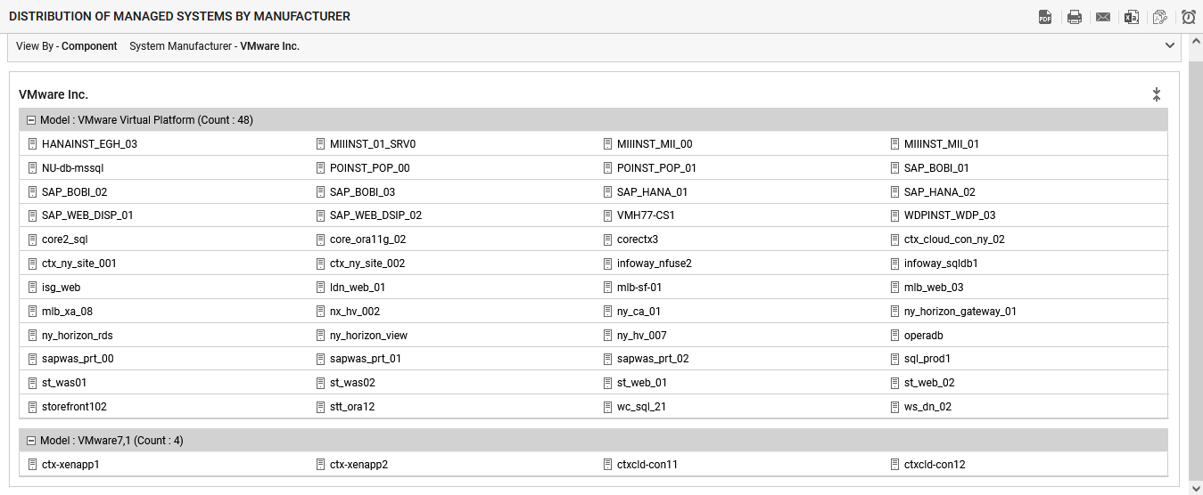The image size is (1203, 495).
Task: Expand the View By filter chevron
Action: [x=1170, y=45]
